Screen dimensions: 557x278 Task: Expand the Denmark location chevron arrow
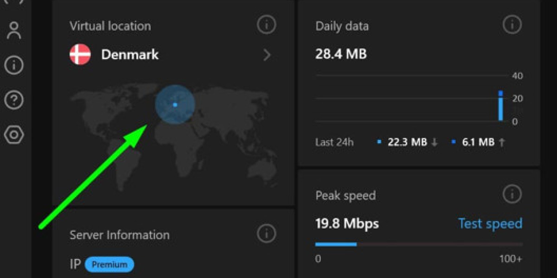pyautogui.click(x=267, y=55)
